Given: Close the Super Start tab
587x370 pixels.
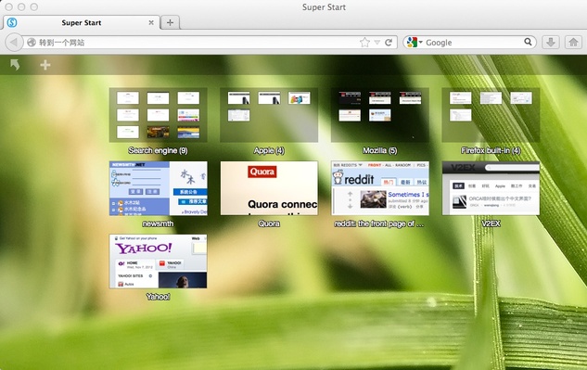Looking at the screenshot, I should click(x=151, y=22).
